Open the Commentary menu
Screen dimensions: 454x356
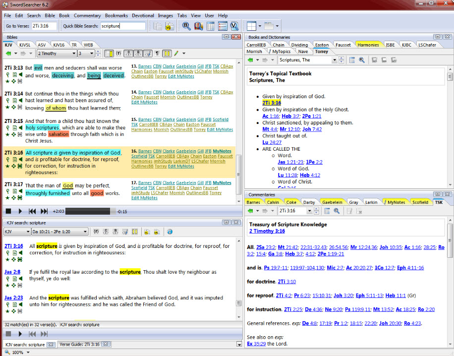pyautogui.click(x=87, y=16)
